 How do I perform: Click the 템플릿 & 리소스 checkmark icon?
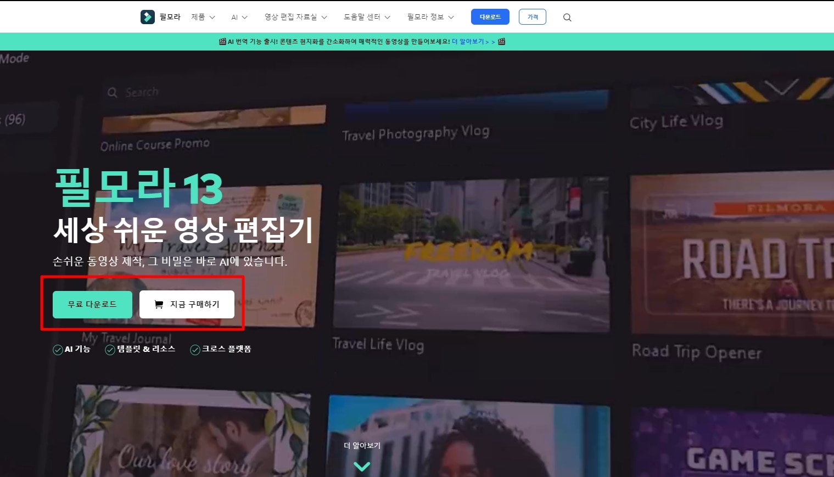[x=110, y=350]
